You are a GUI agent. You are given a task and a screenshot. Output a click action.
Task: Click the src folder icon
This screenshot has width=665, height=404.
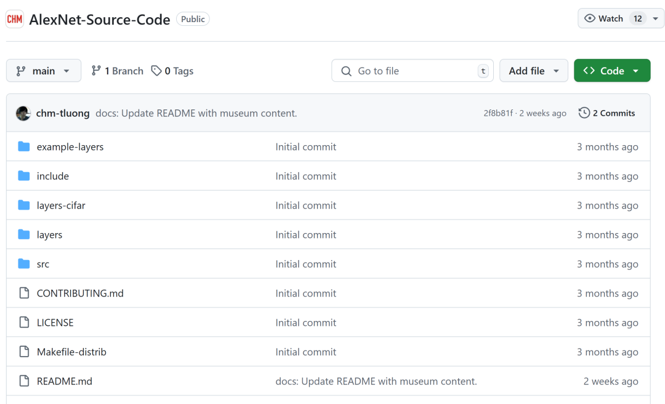click(24, 263)
